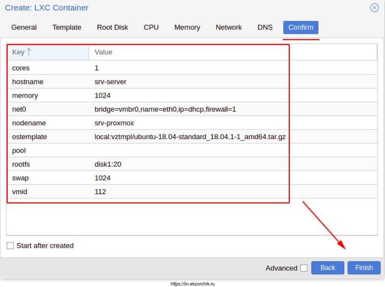The height and width of the screenshot is (287, 385).
Task: Open the Template tab
Action: 67,27
